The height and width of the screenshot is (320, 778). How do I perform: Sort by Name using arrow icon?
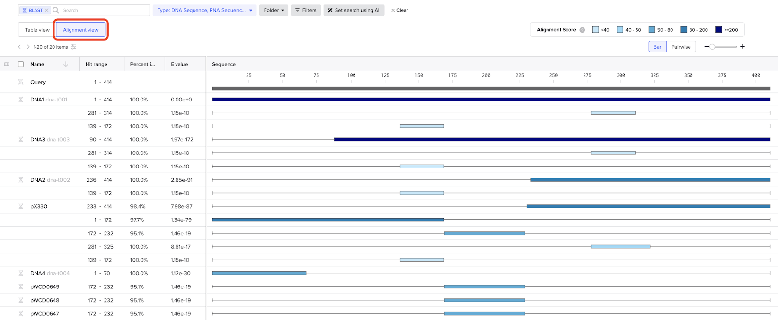click(66, 64)
